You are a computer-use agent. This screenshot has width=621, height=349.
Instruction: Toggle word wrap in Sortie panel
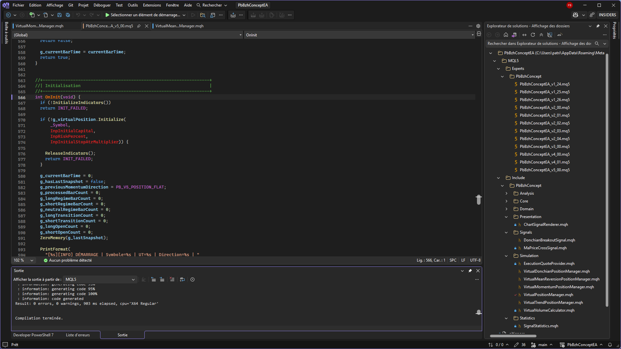tap(182, 279)
